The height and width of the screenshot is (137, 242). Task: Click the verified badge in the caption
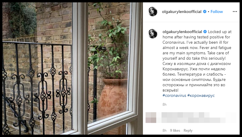click(205, 32)
